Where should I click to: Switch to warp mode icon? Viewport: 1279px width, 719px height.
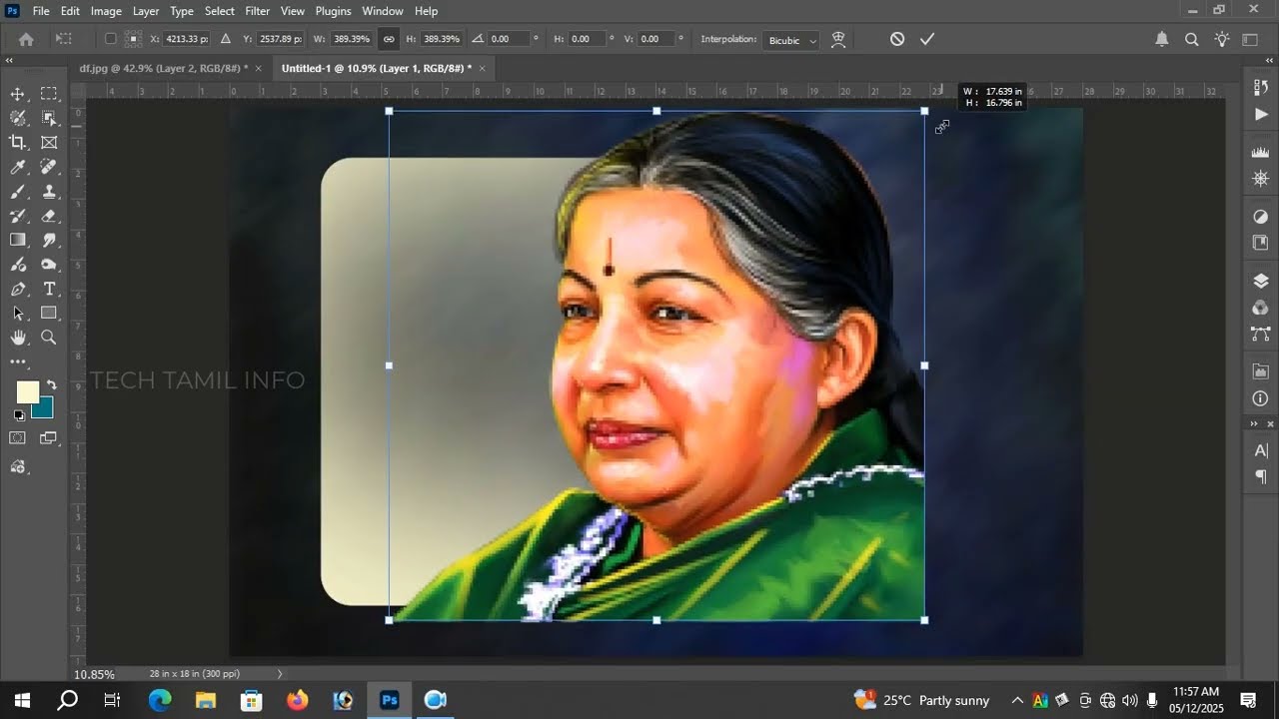838,39
